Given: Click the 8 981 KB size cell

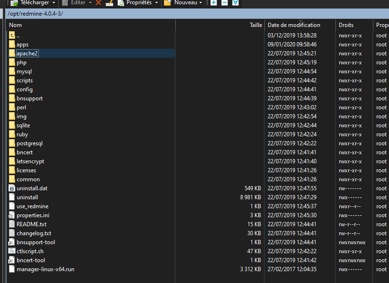Looking at the screenshot, I should (x=251, y=197).
